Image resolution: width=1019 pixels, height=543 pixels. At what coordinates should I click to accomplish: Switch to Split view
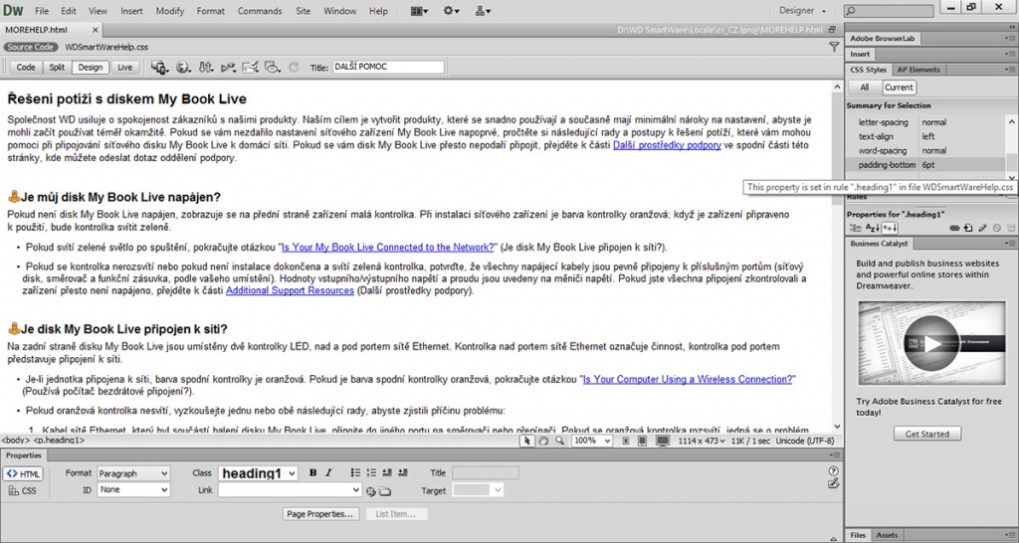pos(57,68)
